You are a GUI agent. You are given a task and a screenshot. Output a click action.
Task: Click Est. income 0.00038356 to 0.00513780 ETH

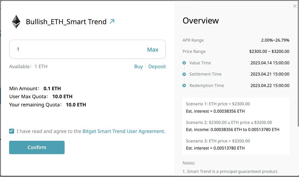click(232, 130)
